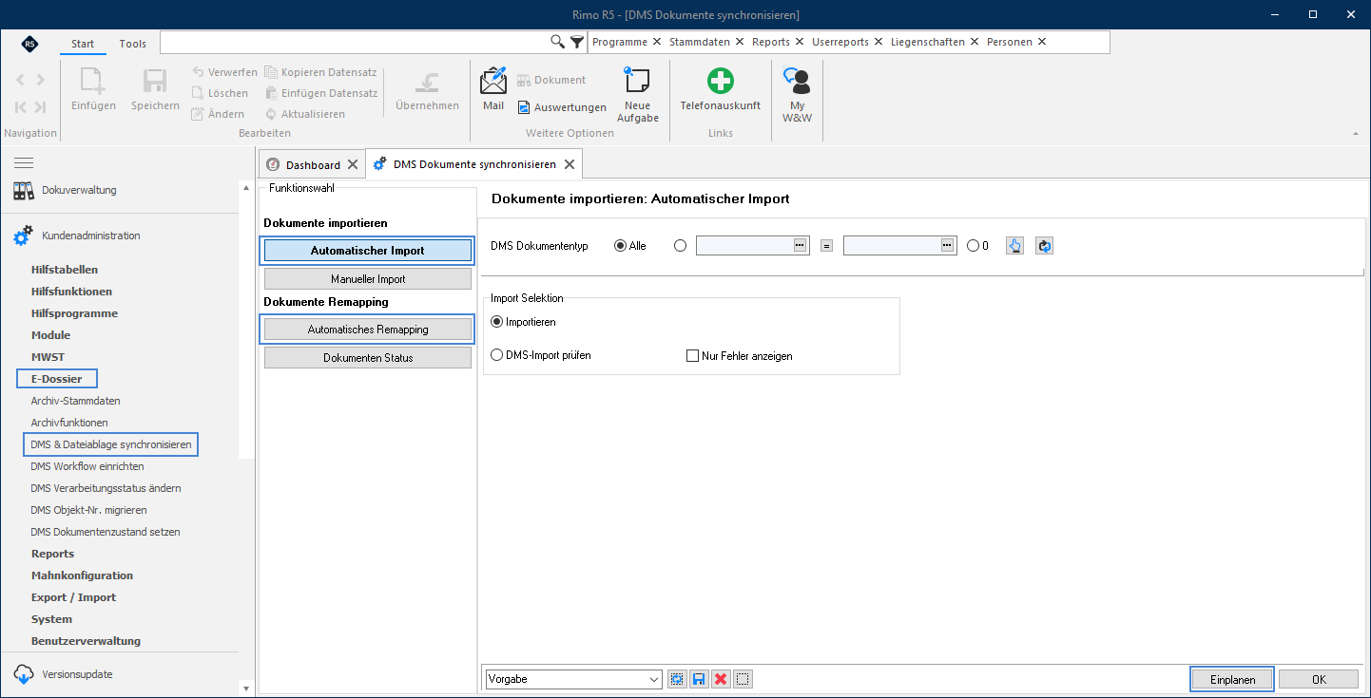Save the Vorgabe with disk icon
Image resolution: width=1371 pixels, height=698 pixels.
[x=699, y=679]
